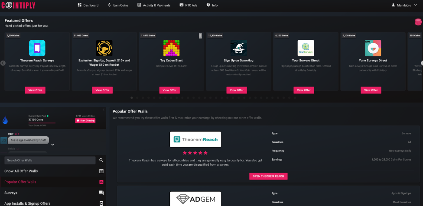423x206 pixels.
Task: Select App Installs & Signup Offers
Action: pos(53,203)
